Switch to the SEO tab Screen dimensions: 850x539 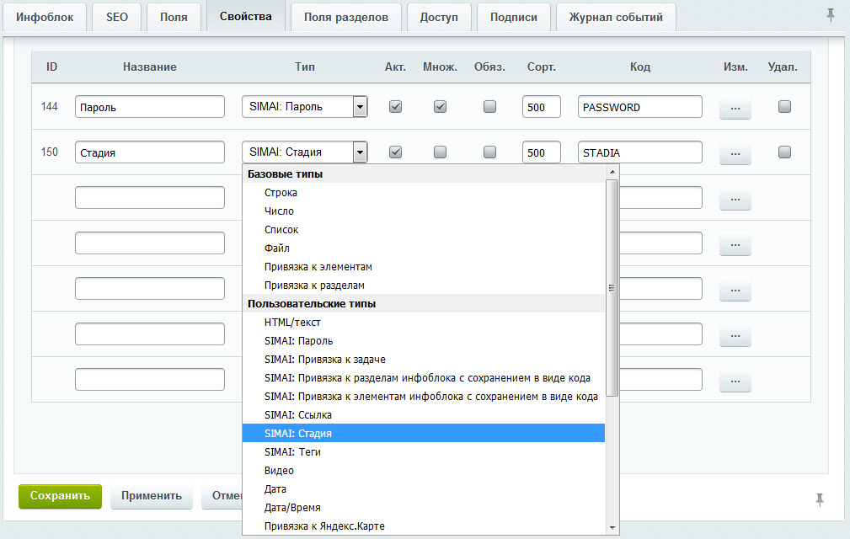[116, 17]
